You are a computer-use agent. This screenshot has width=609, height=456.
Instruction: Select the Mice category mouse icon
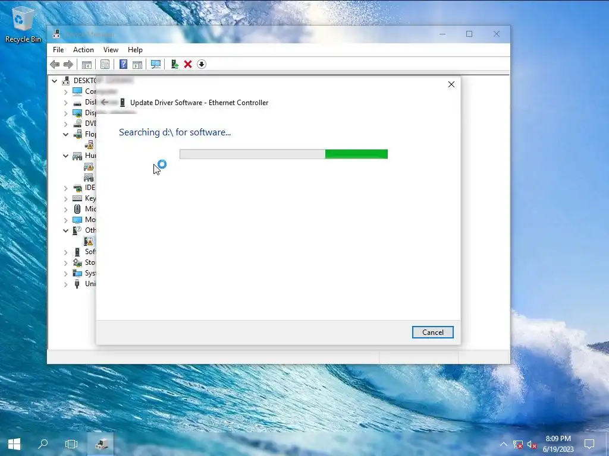(x=77, y=209)
